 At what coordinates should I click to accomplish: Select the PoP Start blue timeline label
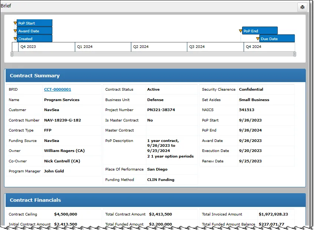click(34, 23)
